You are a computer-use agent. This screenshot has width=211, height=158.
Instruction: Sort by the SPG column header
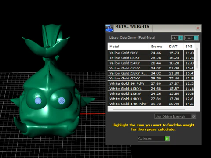189,47
